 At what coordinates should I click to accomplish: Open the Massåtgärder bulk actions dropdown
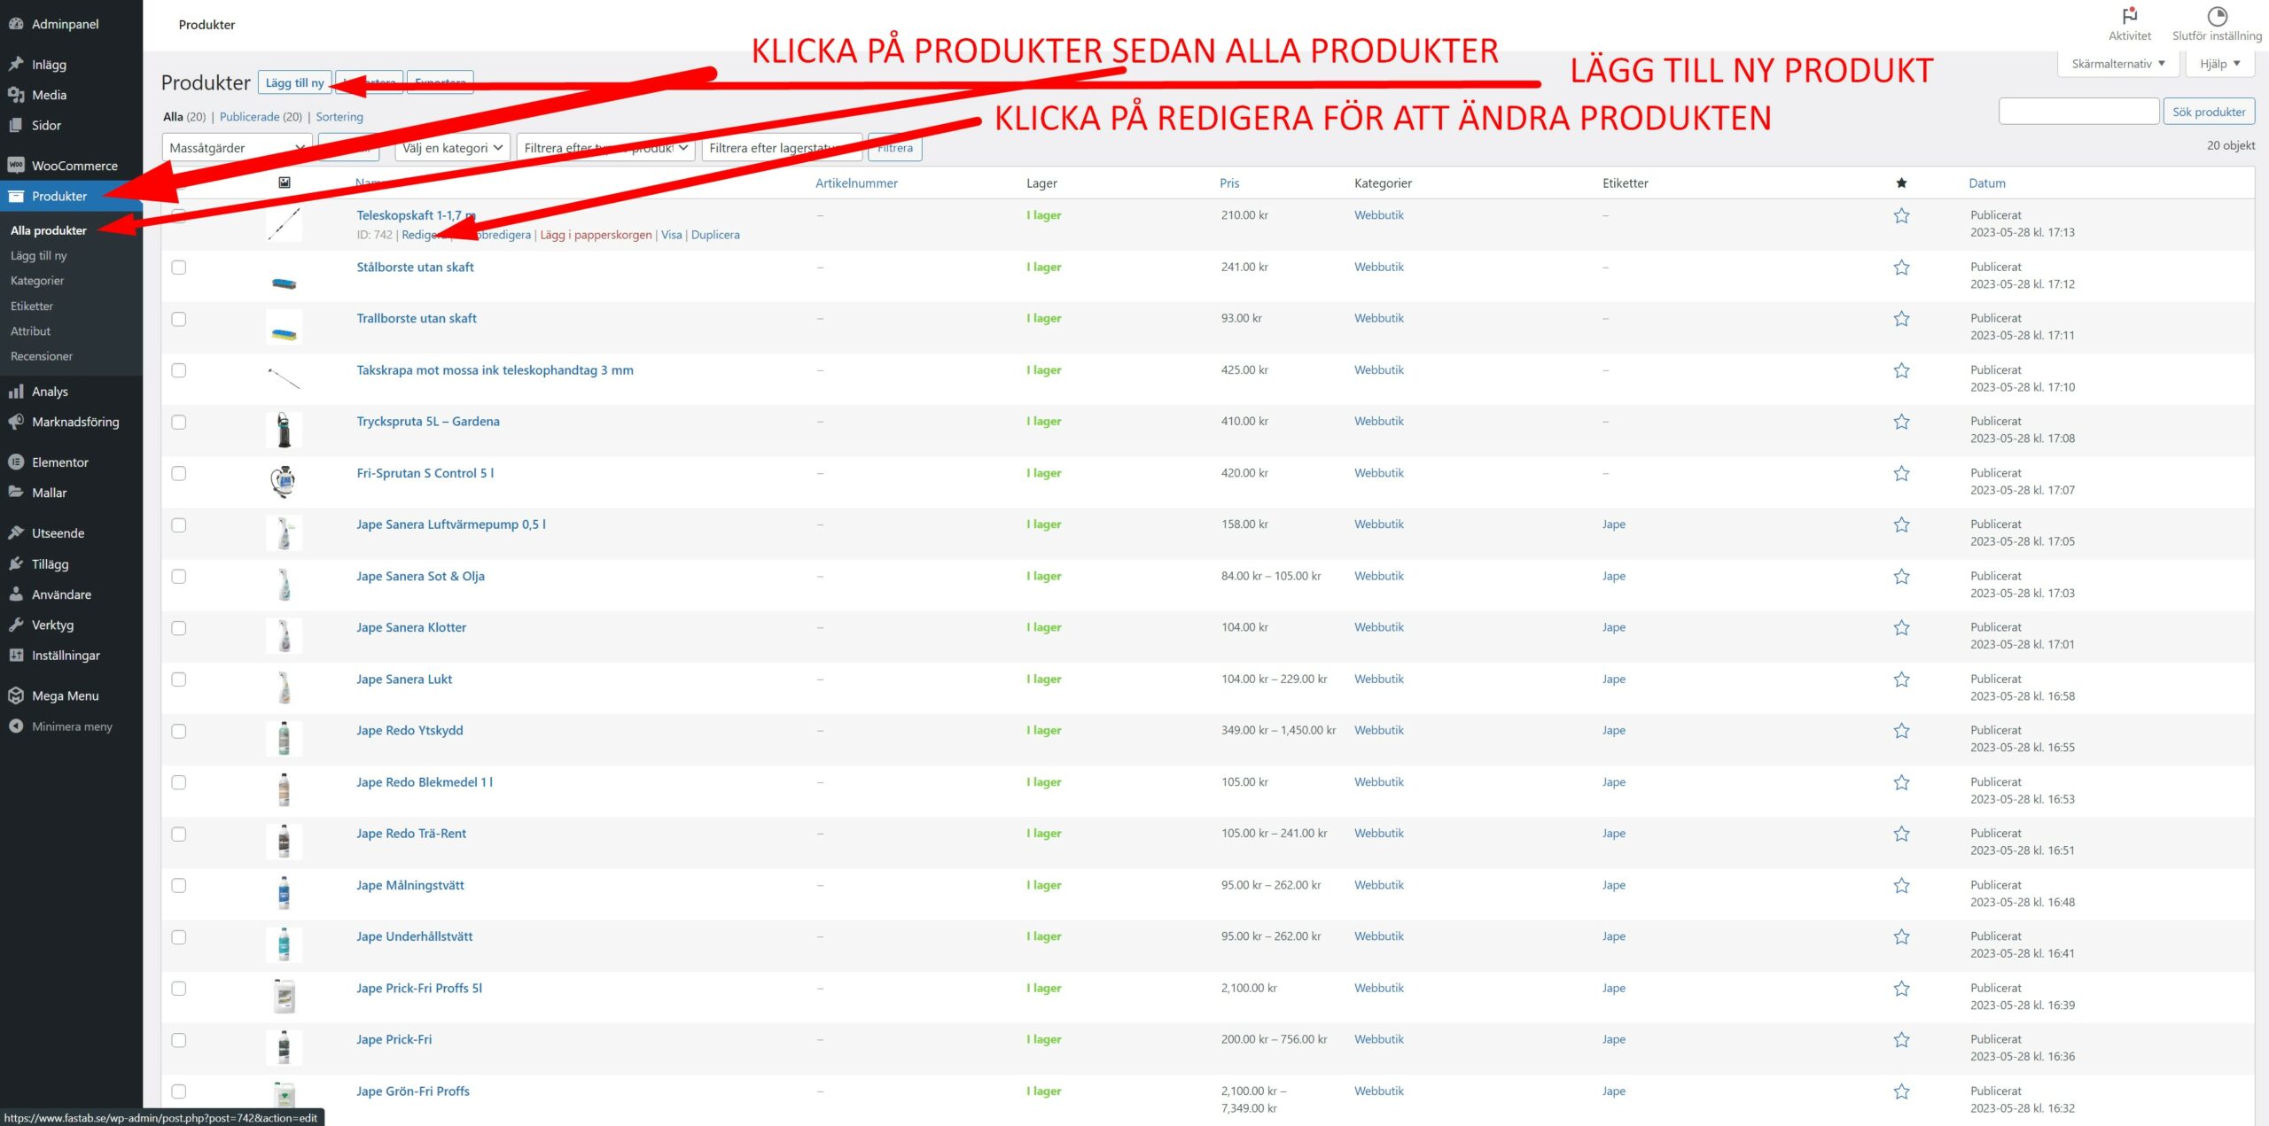tap(237, 148)
